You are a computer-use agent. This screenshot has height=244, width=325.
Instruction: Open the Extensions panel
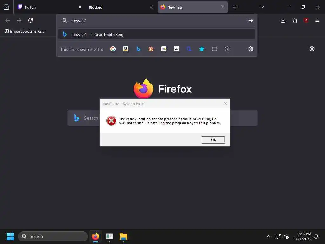pyautogui.click(x=295, y=20)
